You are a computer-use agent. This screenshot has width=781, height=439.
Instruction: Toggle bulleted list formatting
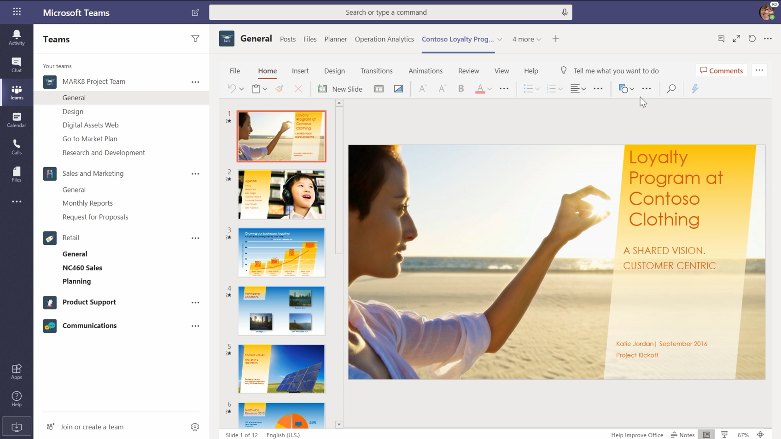529,88
